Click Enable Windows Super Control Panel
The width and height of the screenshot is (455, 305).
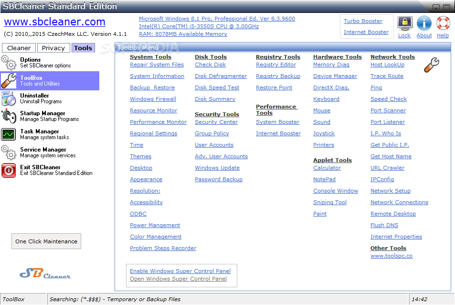point(180,271)
